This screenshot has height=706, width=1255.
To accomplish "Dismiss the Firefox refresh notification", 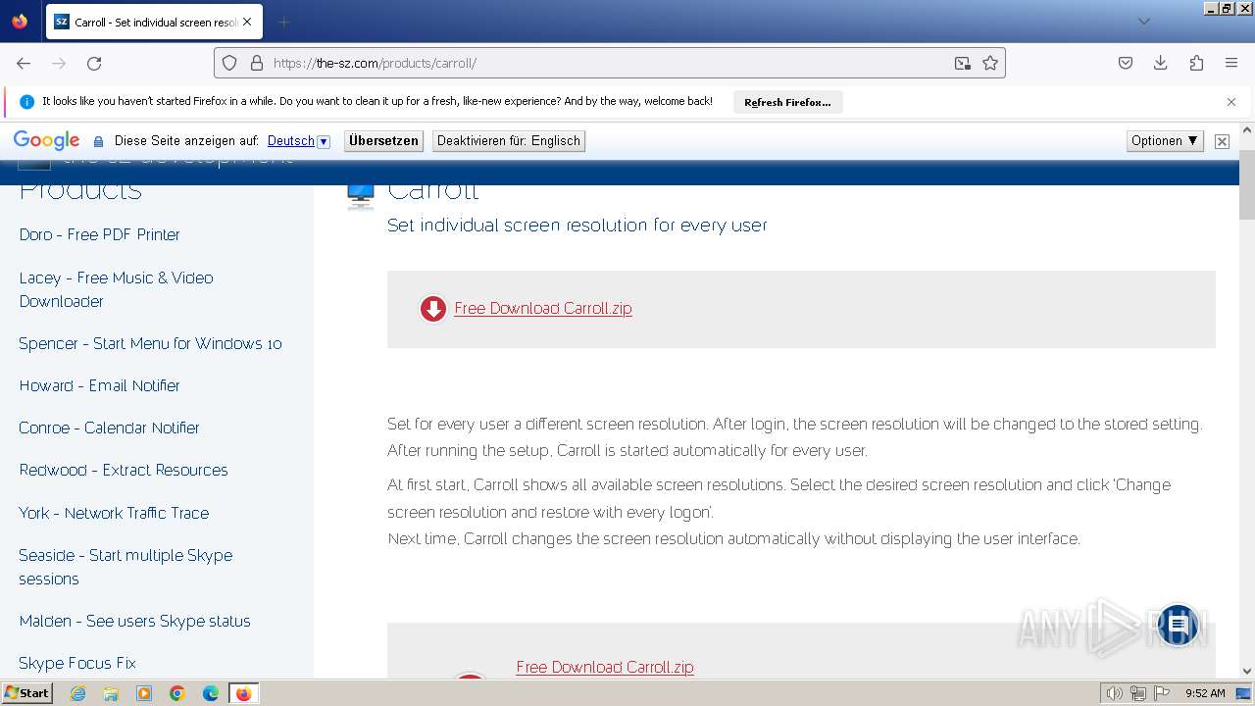I will tap(1231, 102).
